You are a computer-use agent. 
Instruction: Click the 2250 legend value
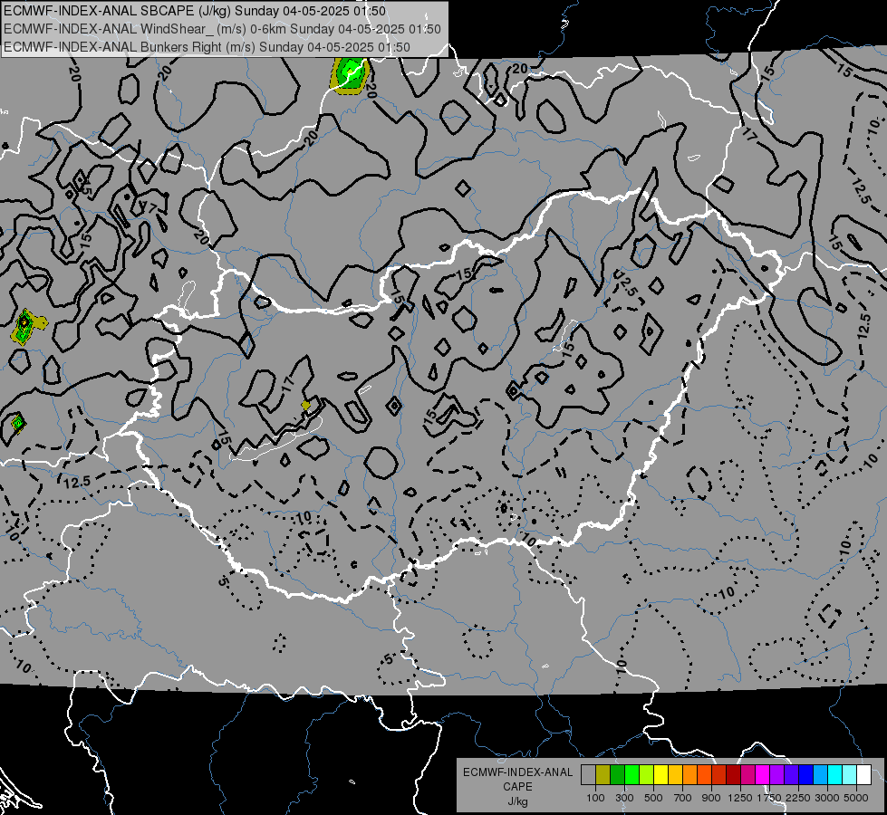(x=799, y=798)
